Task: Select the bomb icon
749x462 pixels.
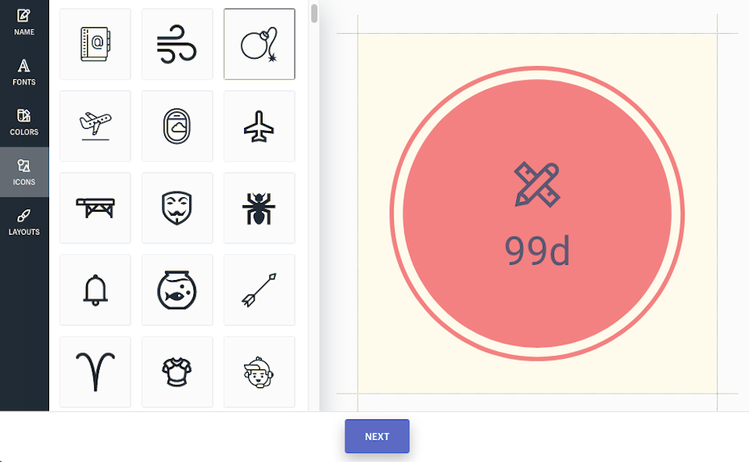Action: coord(259,44)
